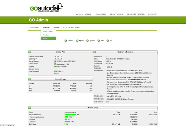Viewport: 186px width, 126px height.
Task: Click the Cached 19% capacity bar
Action: [x=67, y=122]
